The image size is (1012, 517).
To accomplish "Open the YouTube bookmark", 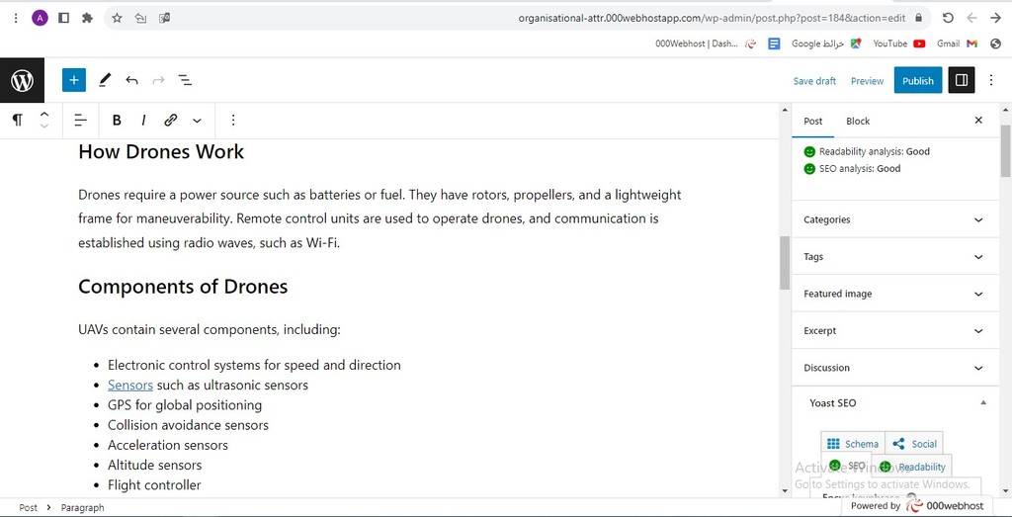I will [x=899, y=43].
